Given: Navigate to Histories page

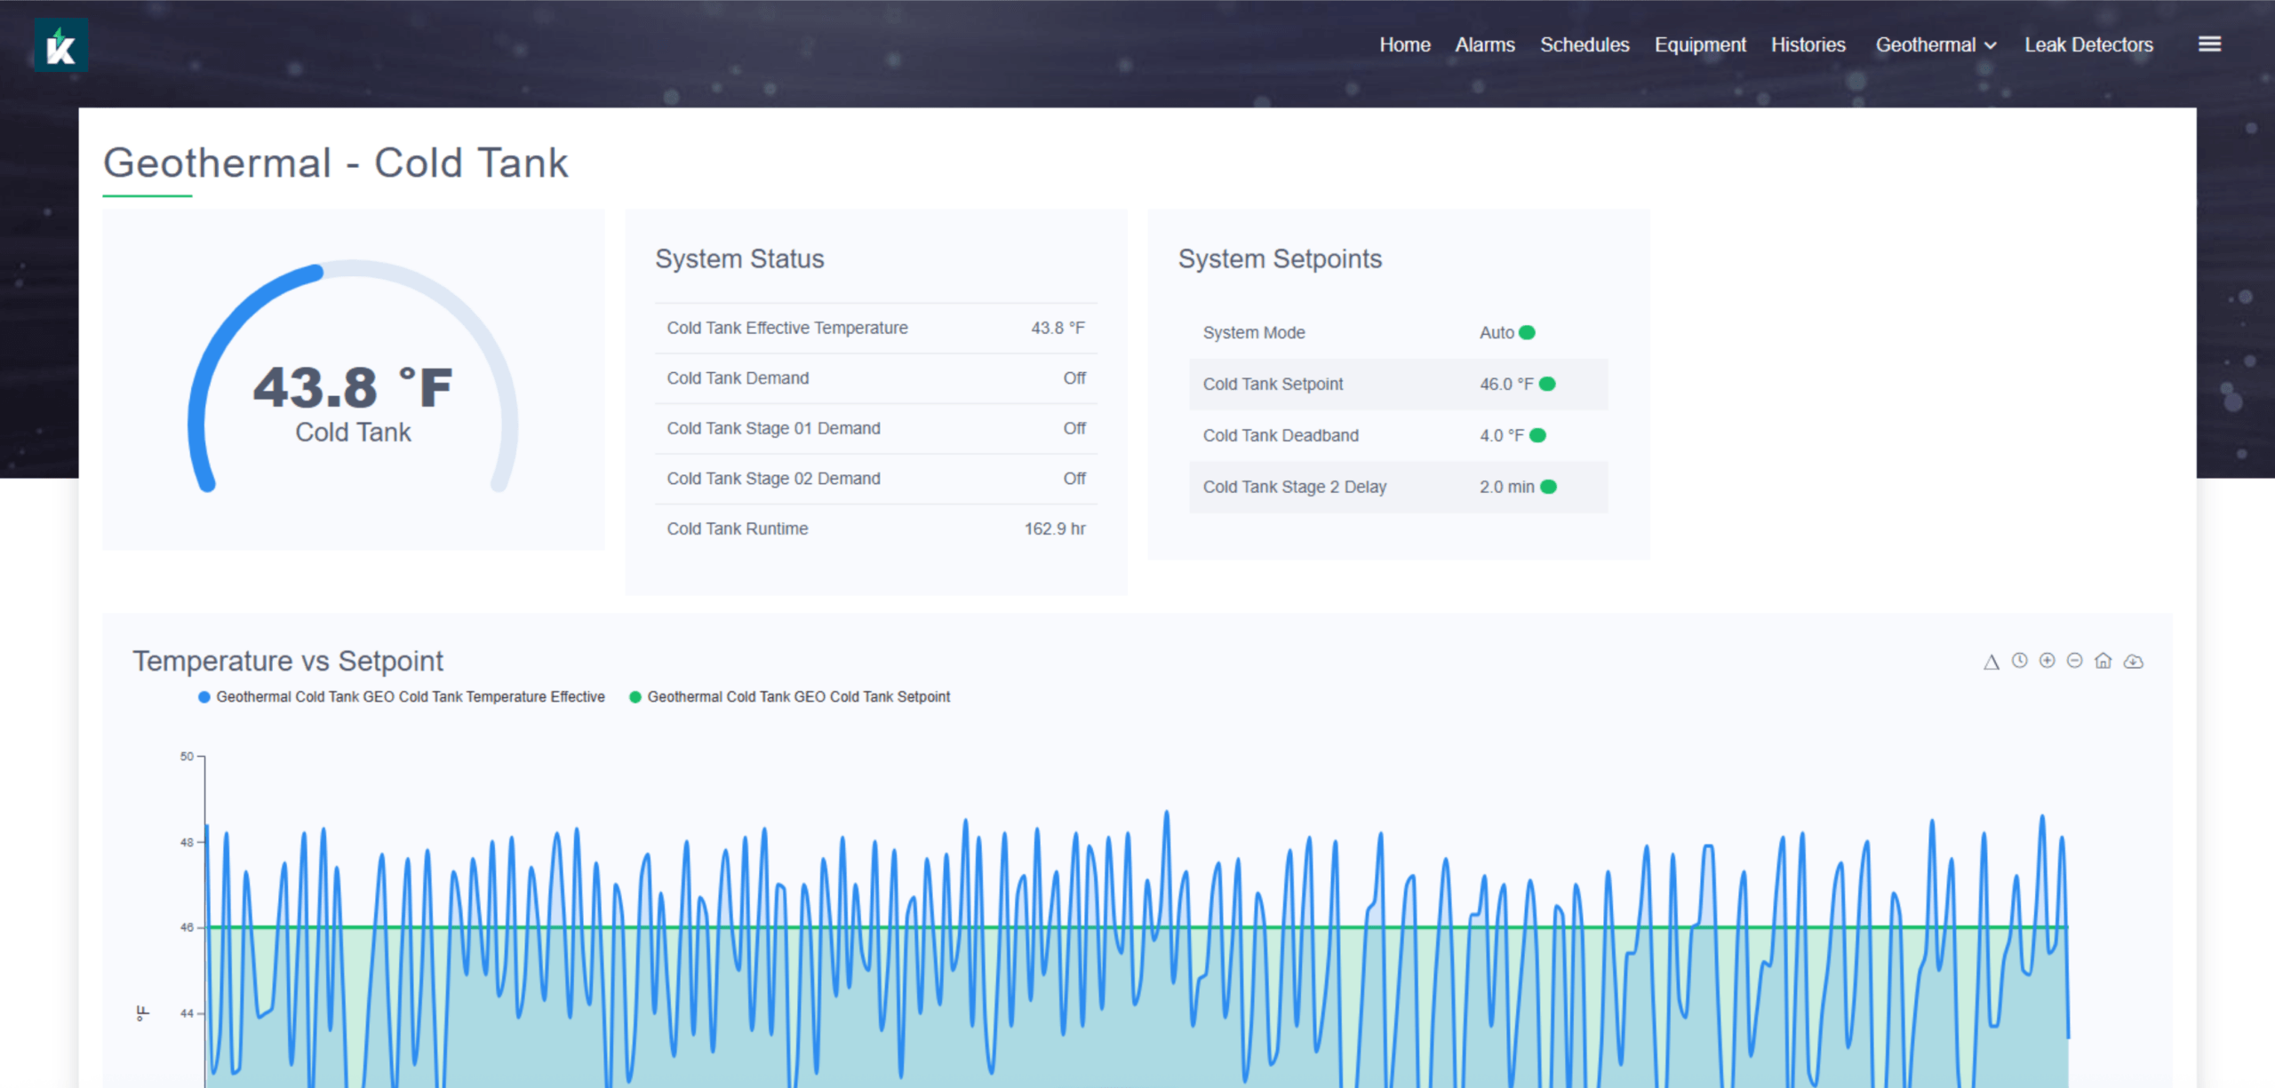Looking at the screenshot, I should tap(1808, 45).
